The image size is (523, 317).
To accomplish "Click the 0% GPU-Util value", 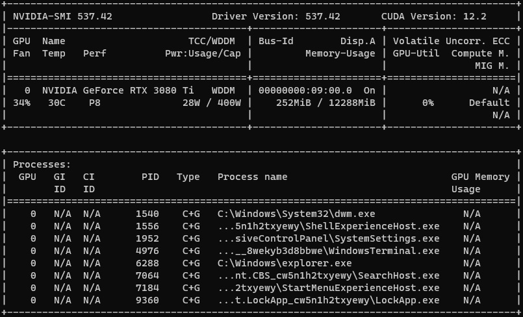I will click(427, 103).
